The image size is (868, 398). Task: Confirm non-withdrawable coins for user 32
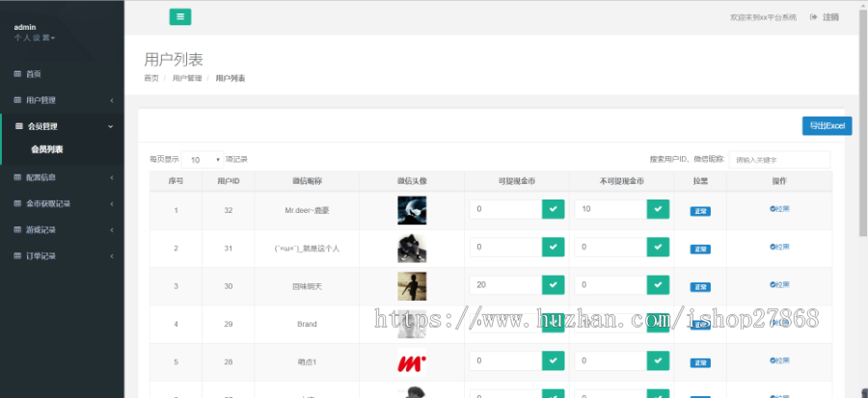(658, 209)
